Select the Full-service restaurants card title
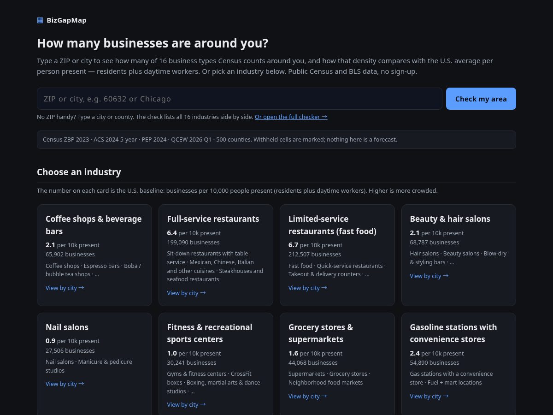Screen dimensions: 553x415 [x=213, y=219]
